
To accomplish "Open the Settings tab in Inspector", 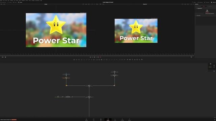I will point(207,11).
